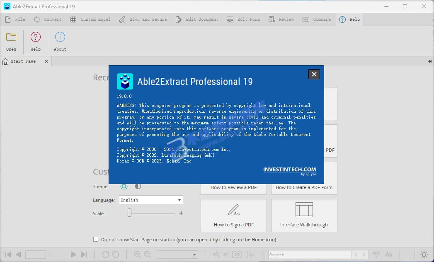The width and height of the screenshot is (434, 262).
Task: Click the Compare tab's document icon
Action: [306, 19]
